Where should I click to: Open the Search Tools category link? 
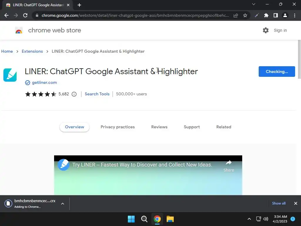(x=97, y=94)
